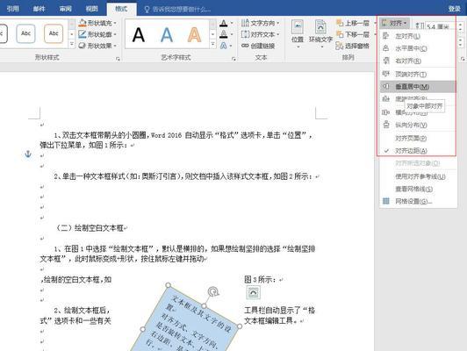Click the Align Right (右对齐) icon

click(x=385, y=61)
